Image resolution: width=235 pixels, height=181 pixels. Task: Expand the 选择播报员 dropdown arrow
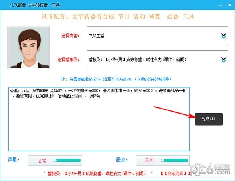(224, 60)
